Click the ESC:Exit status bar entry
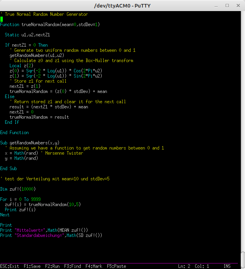 (x=9, y=266)
